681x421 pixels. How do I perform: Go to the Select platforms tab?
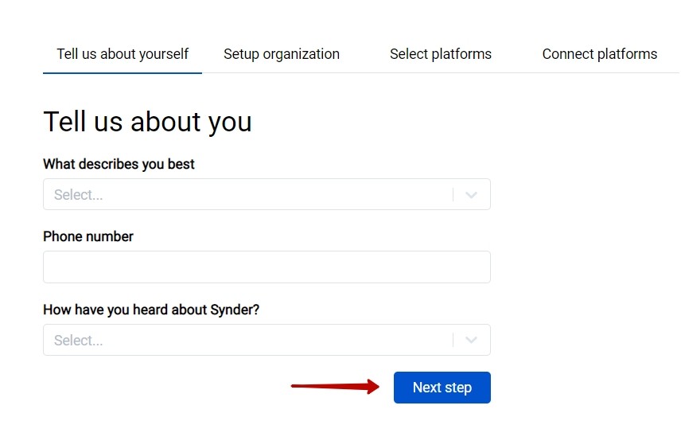441,54
